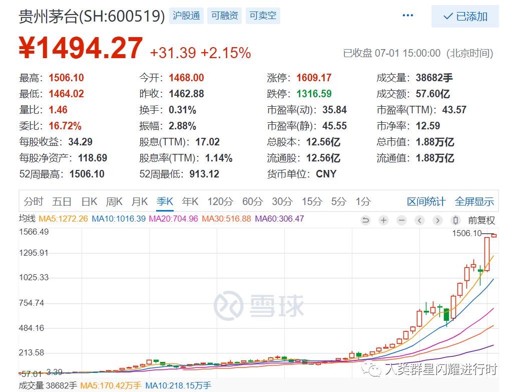Click the 全屏显示 fullscreen link
Viewport: 514px width, 392px height.
(x=474, y=202)
